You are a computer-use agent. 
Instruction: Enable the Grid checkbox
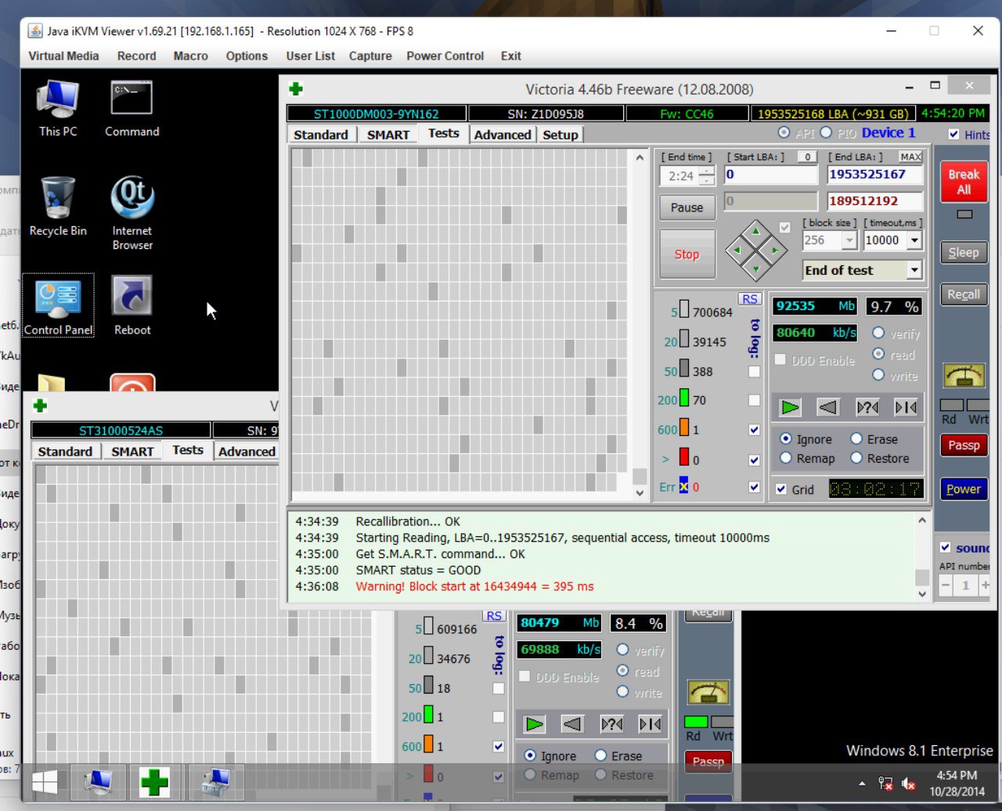(x=780, y=489)
